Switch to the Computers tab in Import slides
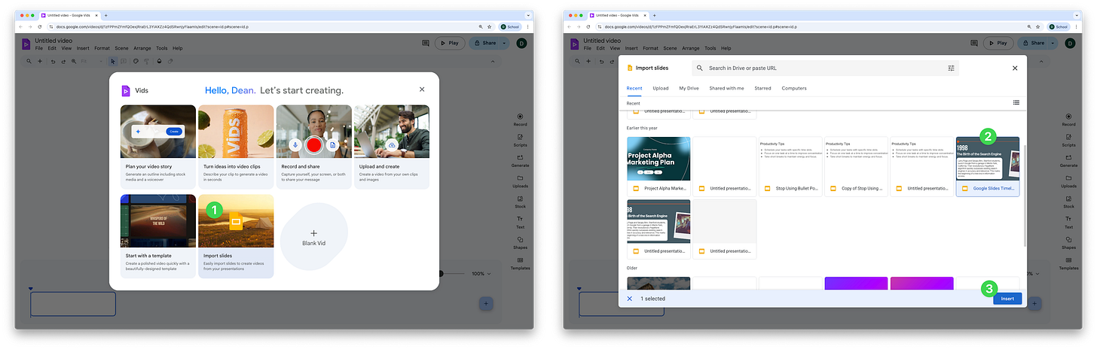1097x349 pixels. [x=794, y=88]
